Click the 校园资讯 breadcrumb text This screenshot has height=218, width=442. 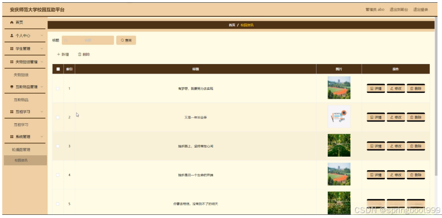247,25
